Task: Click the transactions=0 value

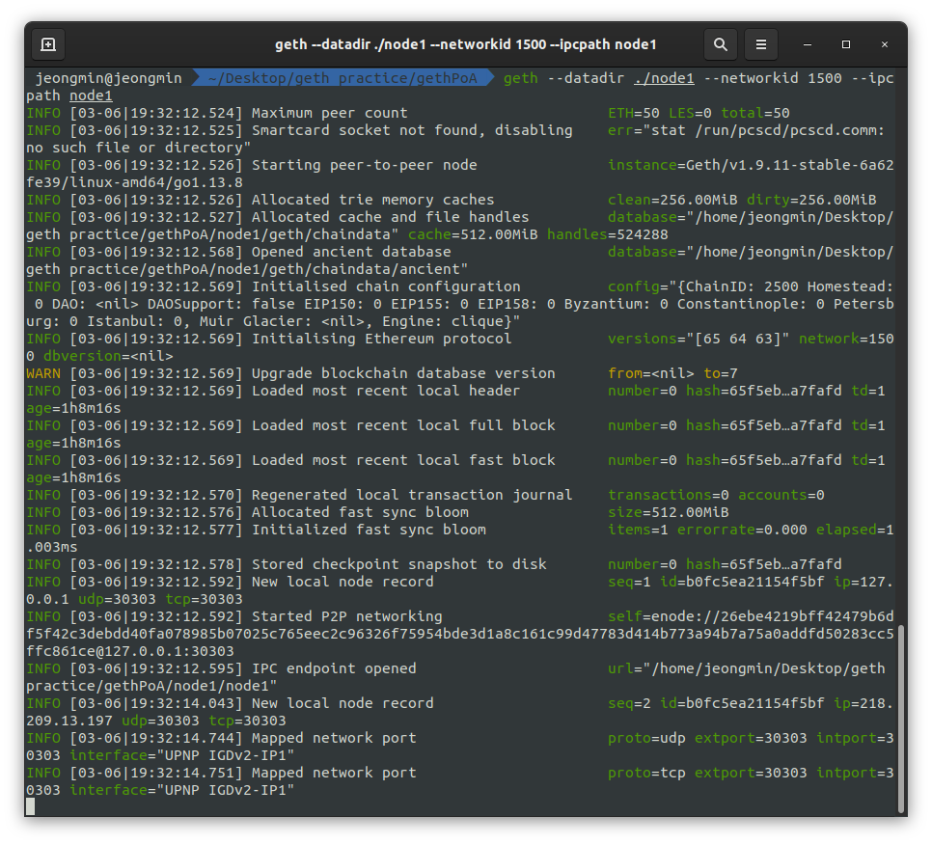Action: [x=668, y=495]
